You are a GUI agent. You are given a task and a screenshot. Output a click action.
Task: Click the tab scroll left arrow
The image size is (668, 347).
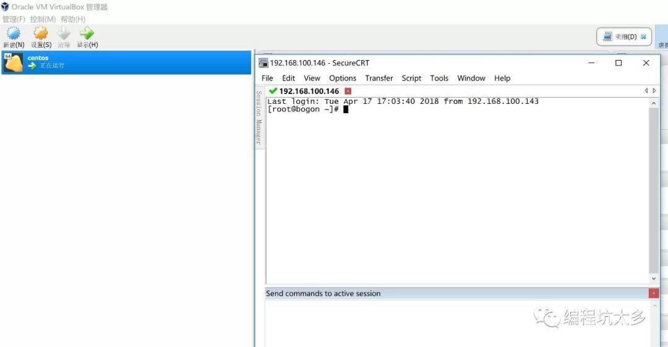pyautogui.click(x=646, y=91)
